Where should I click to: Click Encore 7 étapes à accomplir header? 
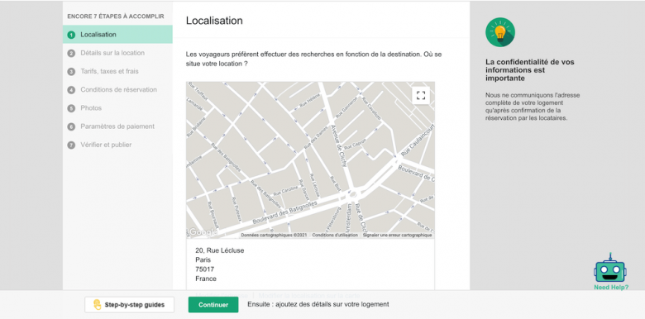[116, 17]
